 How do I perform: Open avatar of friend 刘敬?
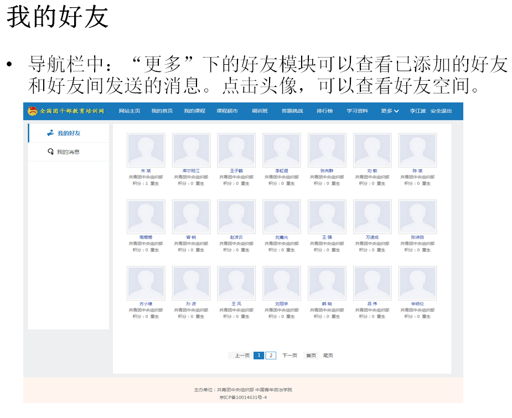tap(372, 149)
